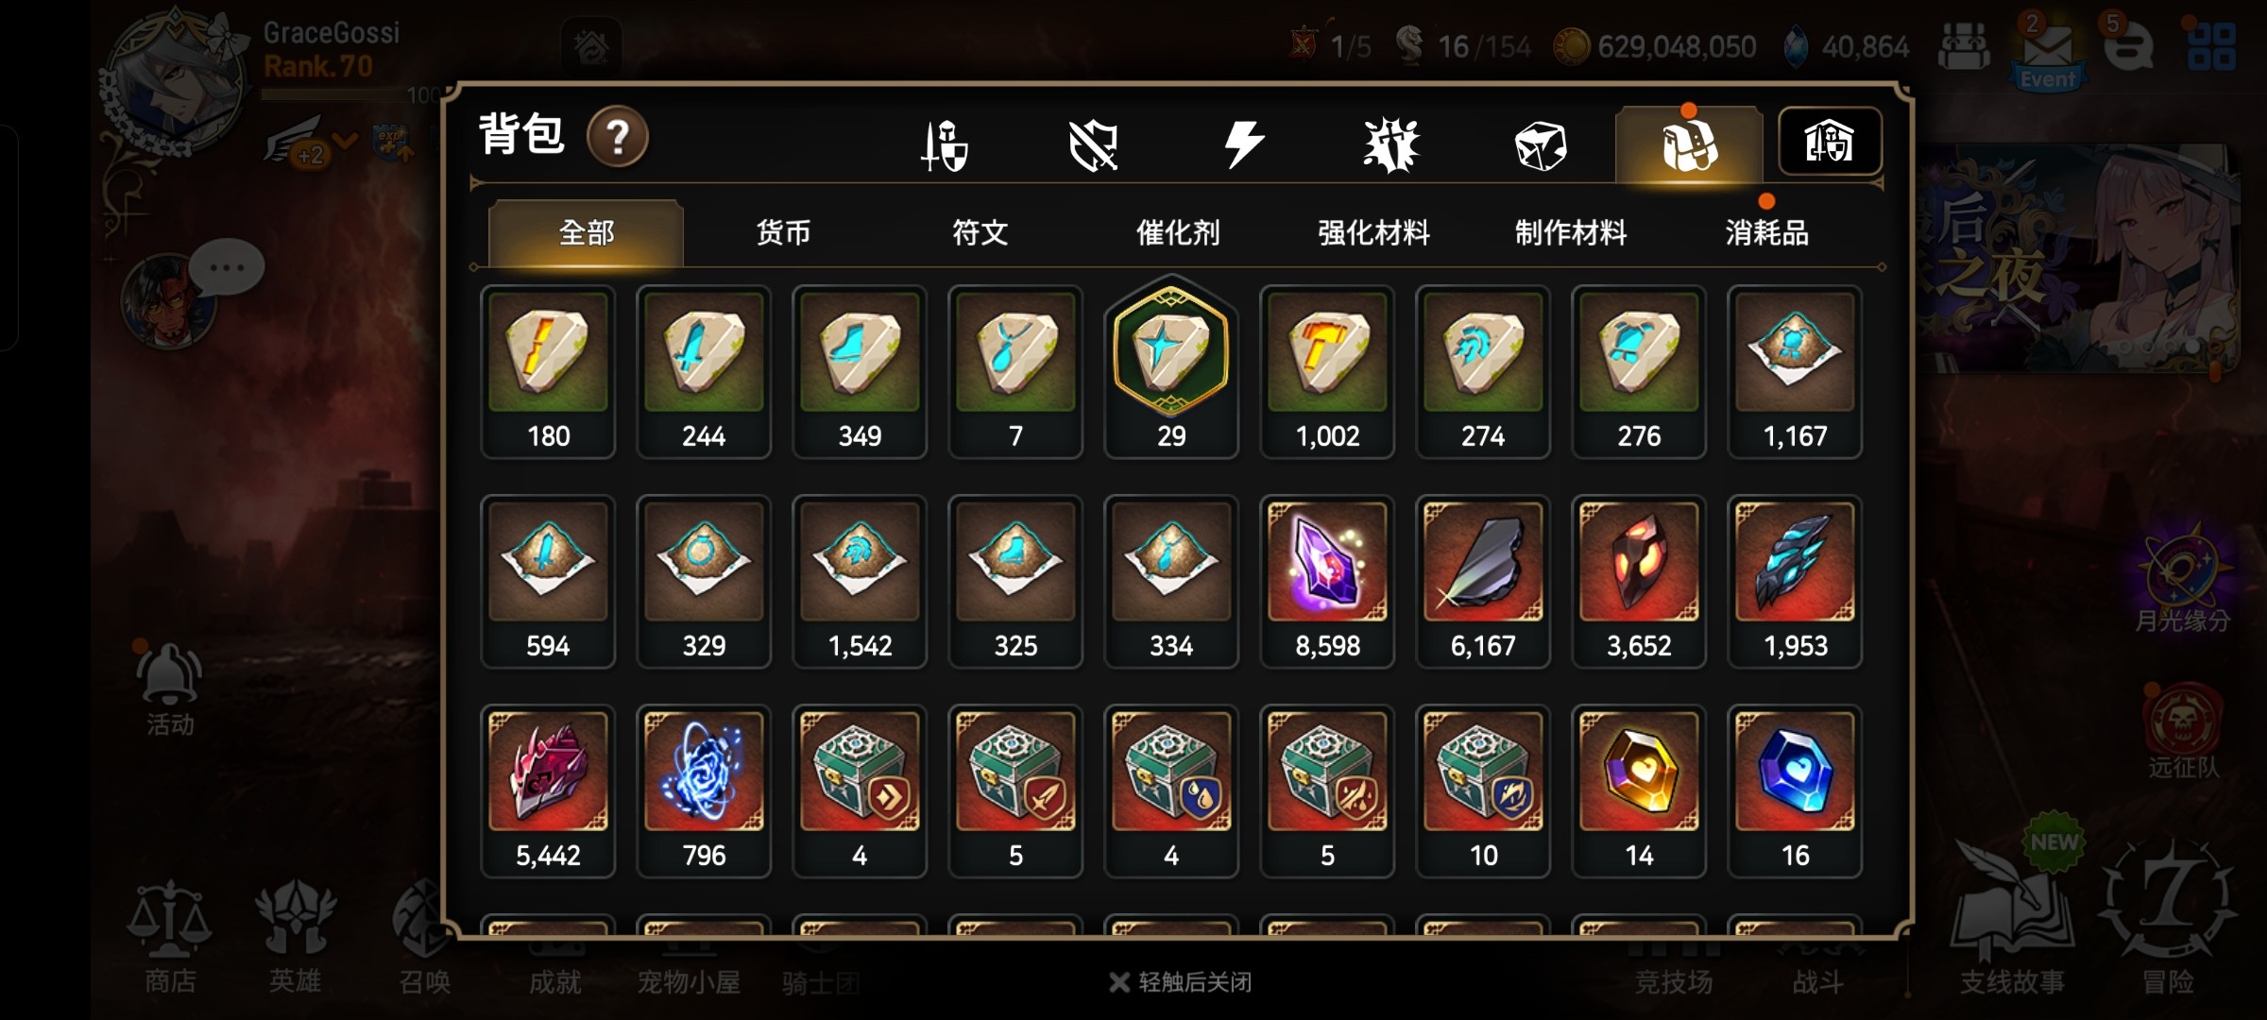Choose the blue heart gem with 16
The height and width of the screenshot is (1020, 2267).
click(1795, 791)
